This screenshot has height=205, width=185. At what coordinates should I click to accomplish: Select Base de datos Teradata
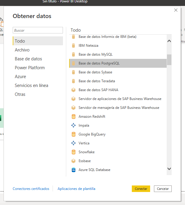click(118, 81)
